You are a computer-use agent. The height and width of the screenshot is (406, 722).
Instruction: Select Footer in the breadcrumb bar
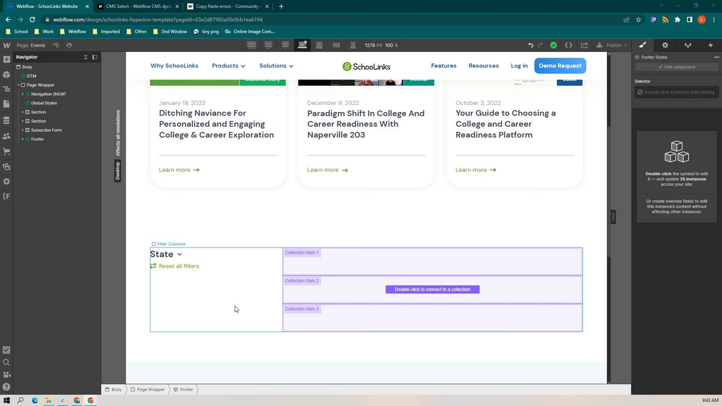point(183,390)
